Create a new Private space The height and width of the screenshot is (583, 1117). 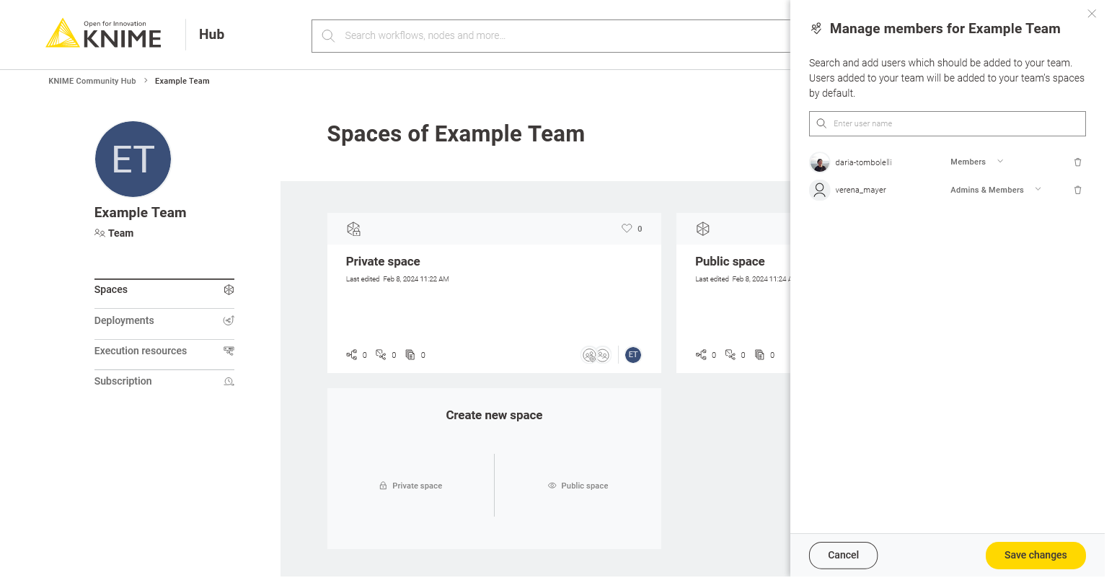[x=411, y=486]
